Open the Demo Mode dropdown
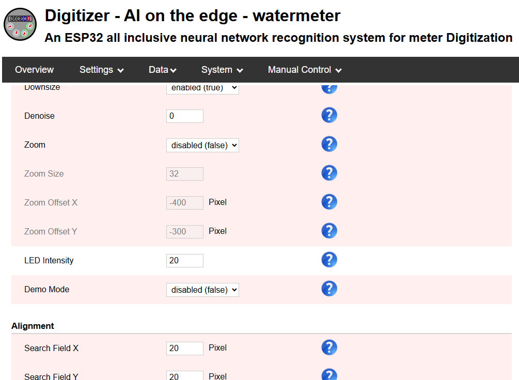The image size is (519, 380). [202, 290]
